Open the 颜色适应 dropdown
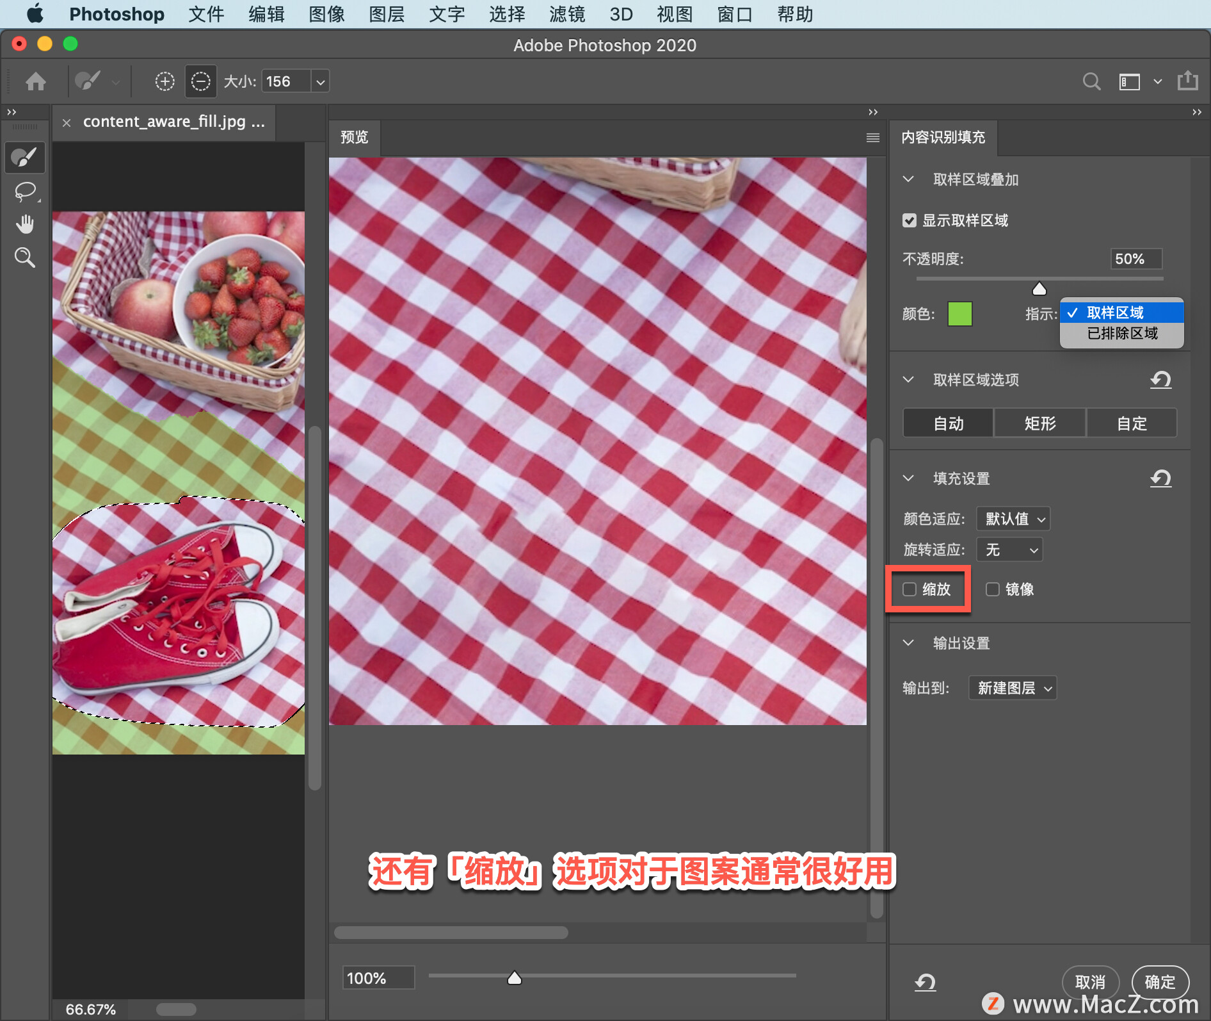Viewport: 1211px width, 1021px height. click(x=1013, y=518)
